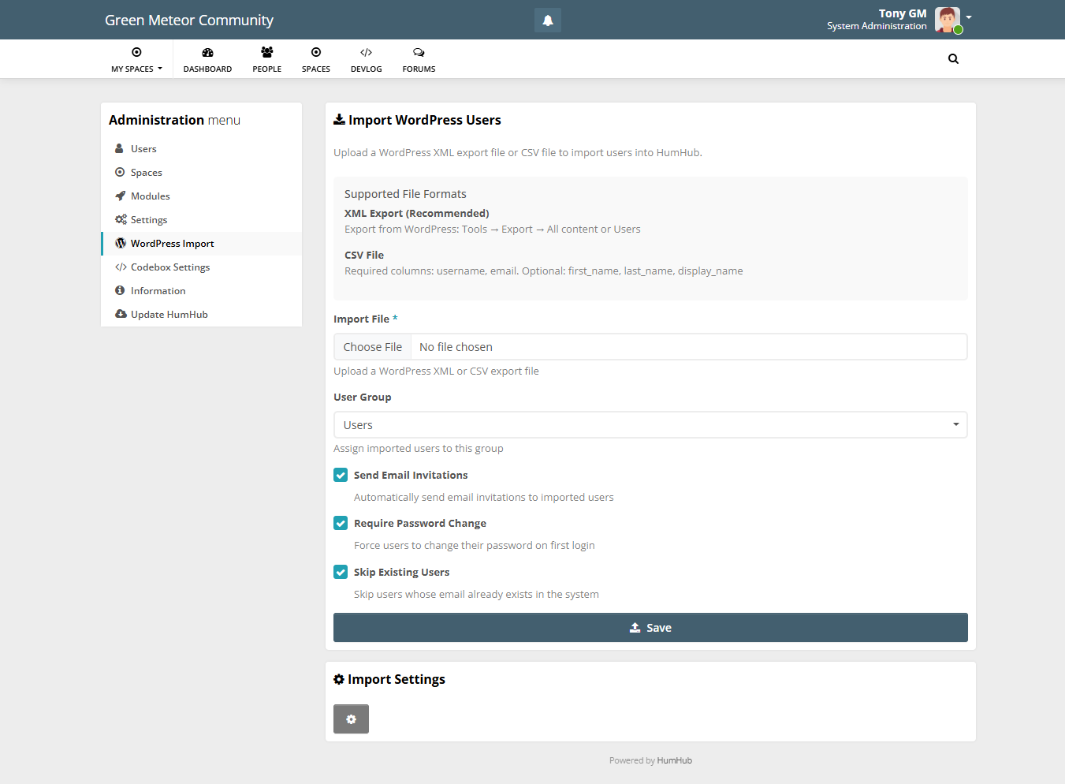The width and height of the screenshot is (1065, 784).
Task: Click the My Spaces circle icon
Action: point(136,52)
